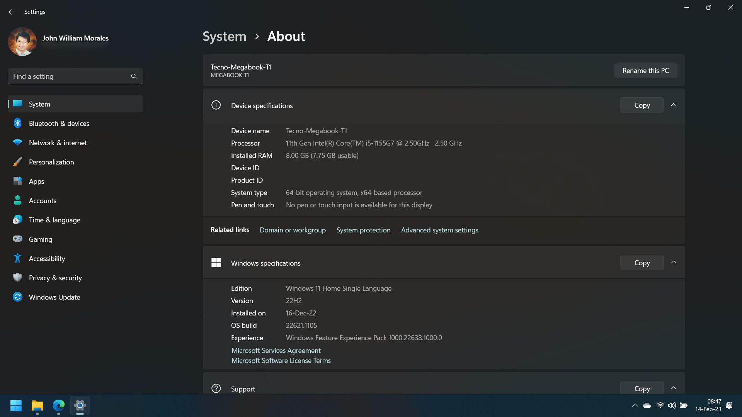Click Windows taskbar Start button
This screenshot has height=417, width=742.
pos(16,405)
